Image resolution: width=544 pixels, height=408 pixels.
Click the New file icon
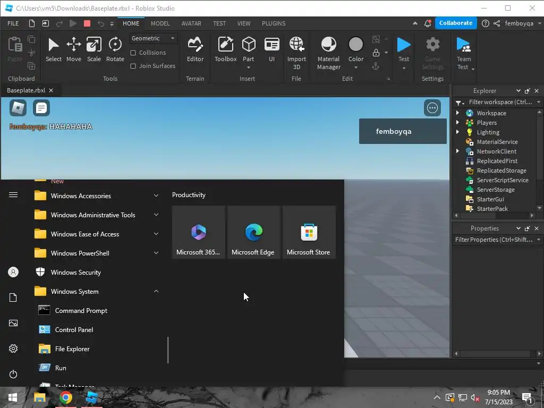(31, 23)
